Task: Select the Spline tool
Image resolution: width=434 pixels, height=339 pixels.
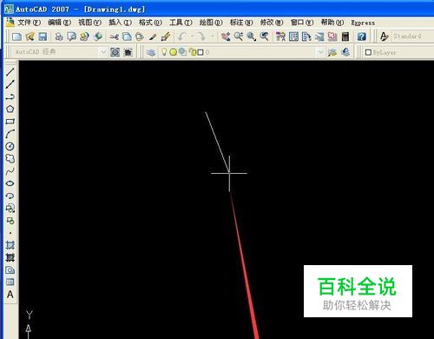Action: pos(10,171)
